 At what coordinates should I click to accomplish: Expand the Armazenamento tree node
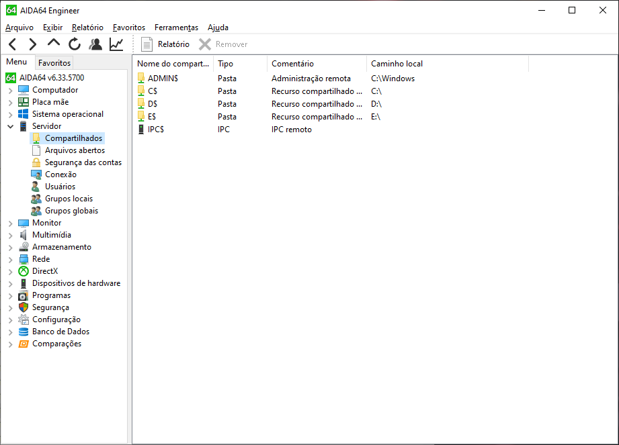(10, 247)
